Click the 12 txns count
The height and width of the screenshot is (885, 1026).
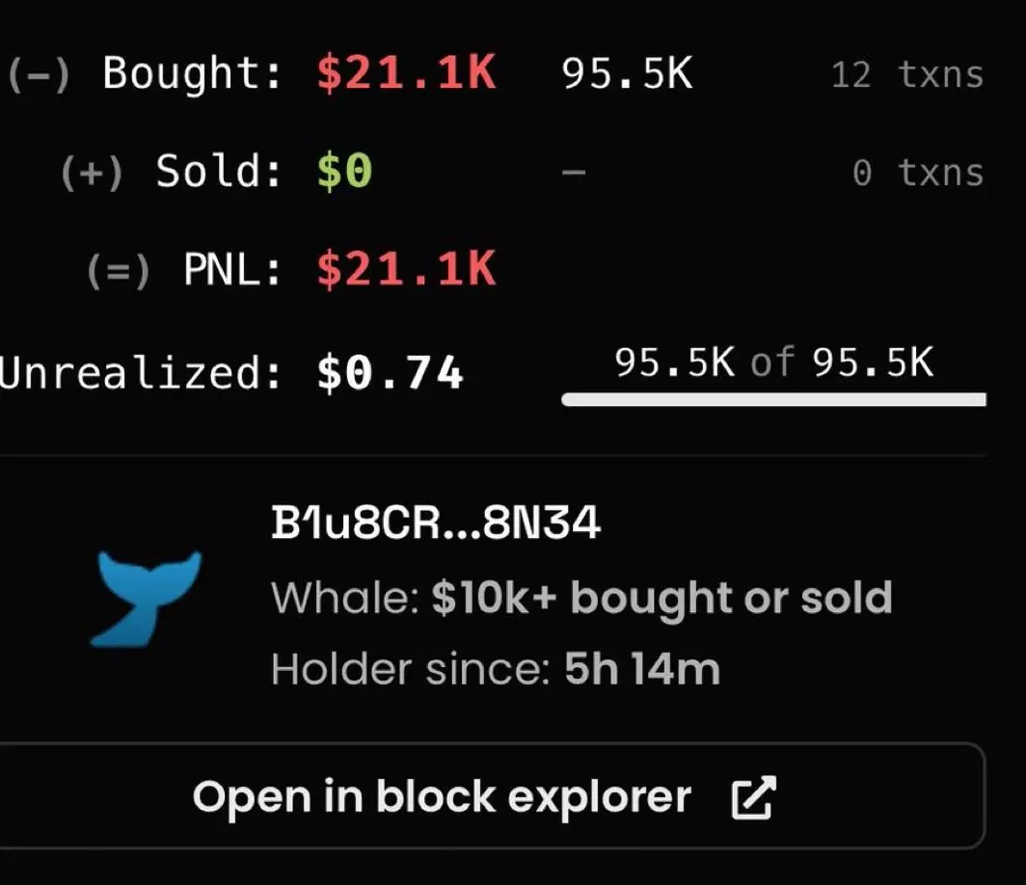click(906, 75)
